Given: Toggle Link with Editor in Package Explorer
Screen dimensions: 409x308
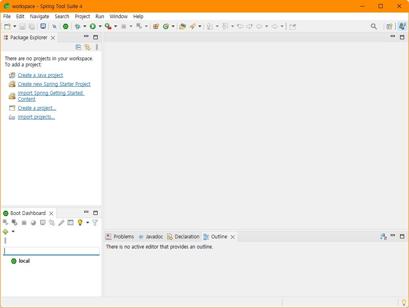Looking at the screenshot, I should pos(87,47).
